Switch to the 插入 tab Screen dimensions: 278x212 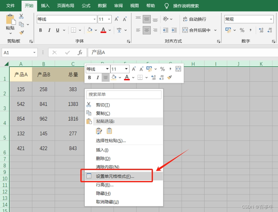(x=45, y=6)
